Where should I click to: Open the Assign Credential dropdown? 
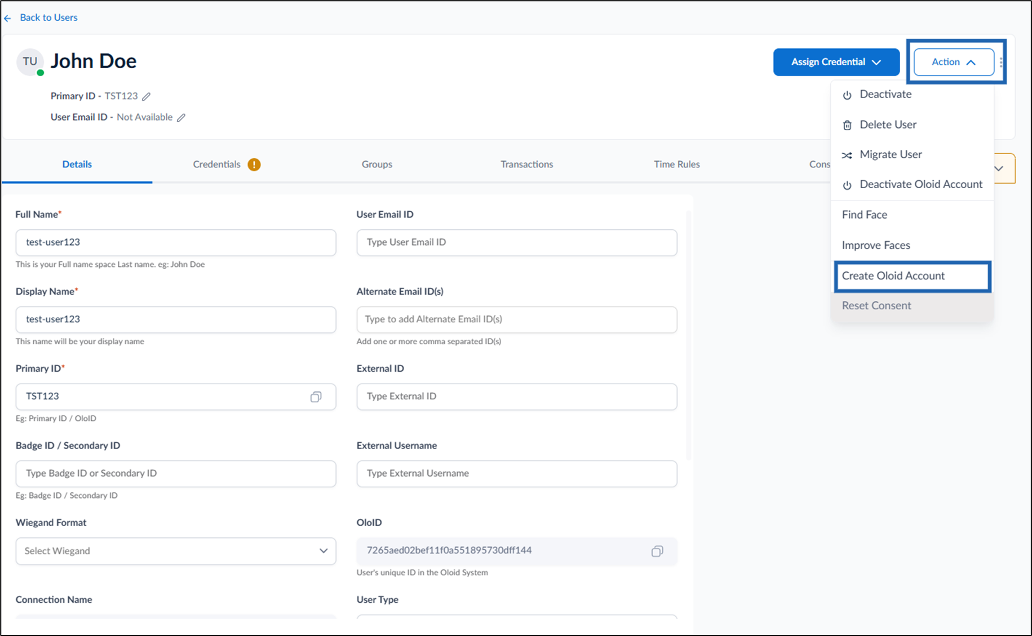pos(836,62)
